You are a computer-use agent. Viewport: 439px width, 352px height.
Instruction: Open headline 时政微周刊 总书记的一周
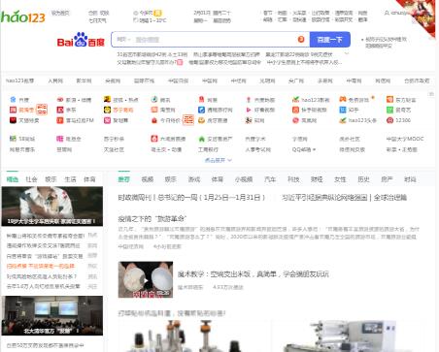[191, 198]
